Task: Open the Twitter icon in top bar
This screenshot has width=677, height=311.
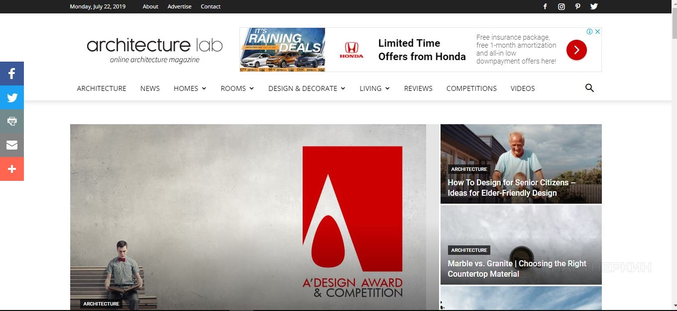Action: tap(594, 6)
